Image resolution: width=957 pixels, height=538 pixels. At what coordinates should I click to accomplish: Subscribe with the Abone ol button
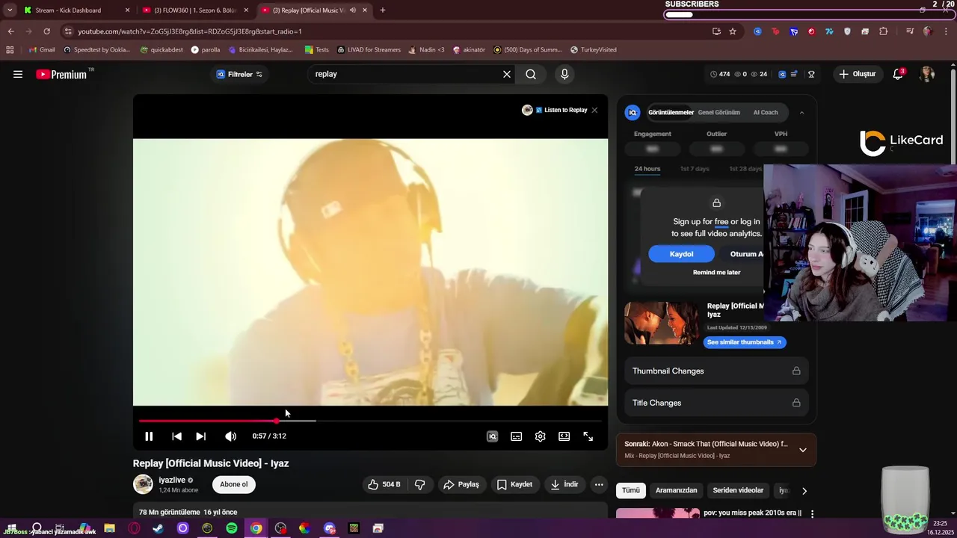coord(233,484)
